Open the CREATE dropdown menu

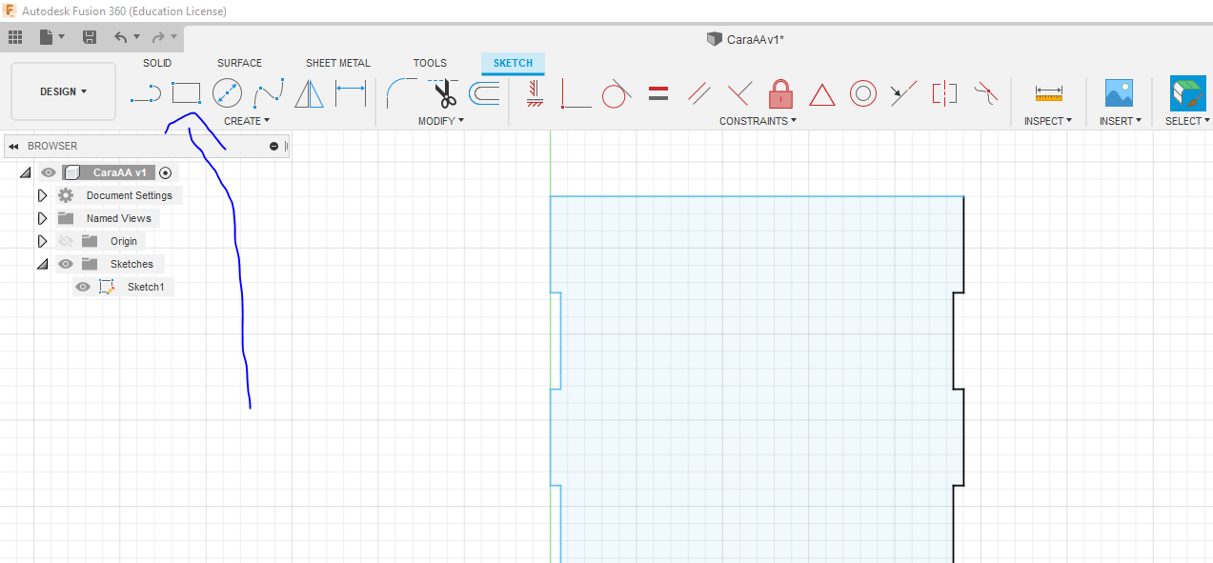click(x=247, y=121)
